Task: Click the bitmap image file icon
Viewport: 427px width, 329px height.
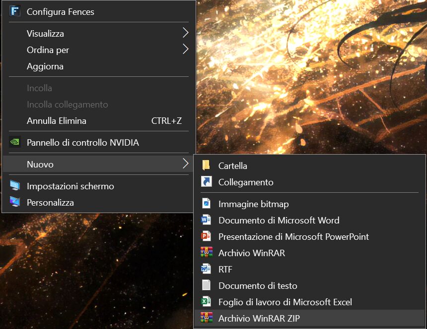Action: coord(206,204)
